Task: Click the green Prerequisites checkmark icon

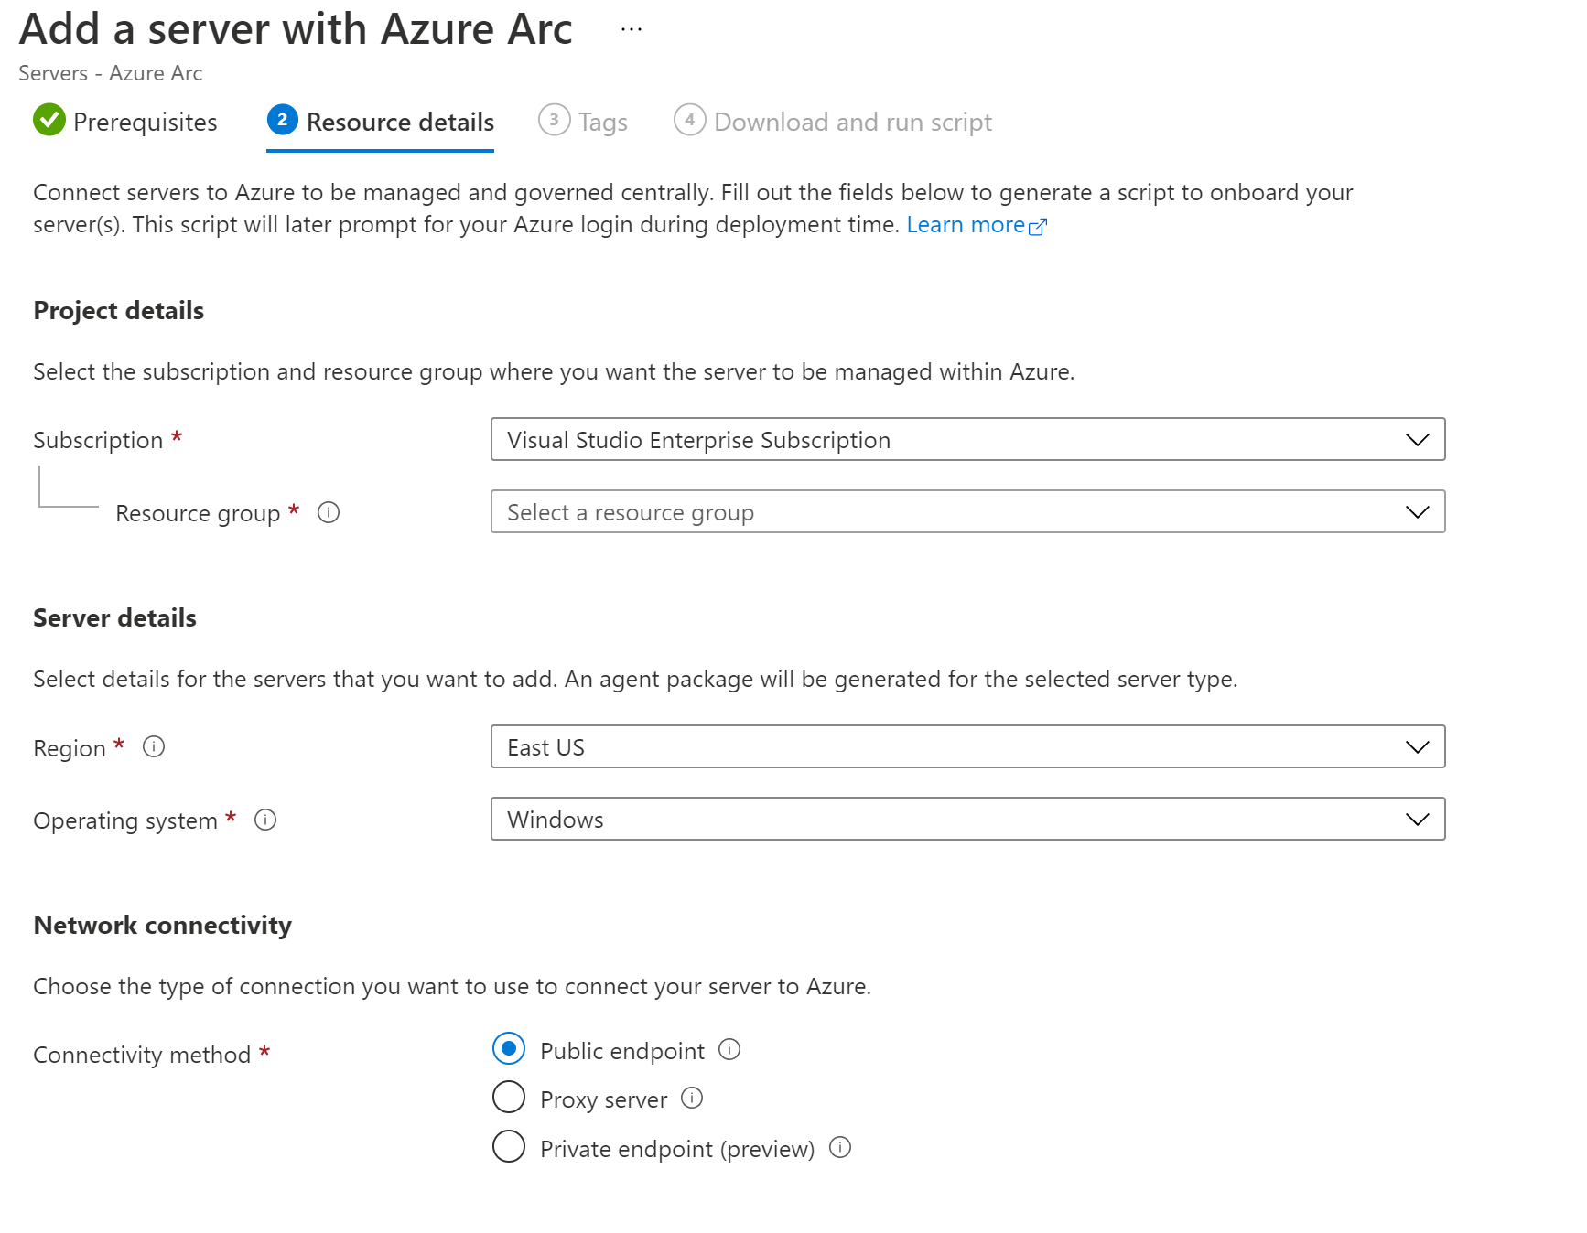Action: [49, 121]
